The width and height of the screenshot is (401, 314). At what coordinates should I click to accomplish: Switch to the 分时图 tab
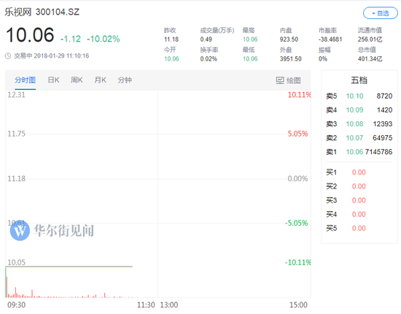pos(25,80)
